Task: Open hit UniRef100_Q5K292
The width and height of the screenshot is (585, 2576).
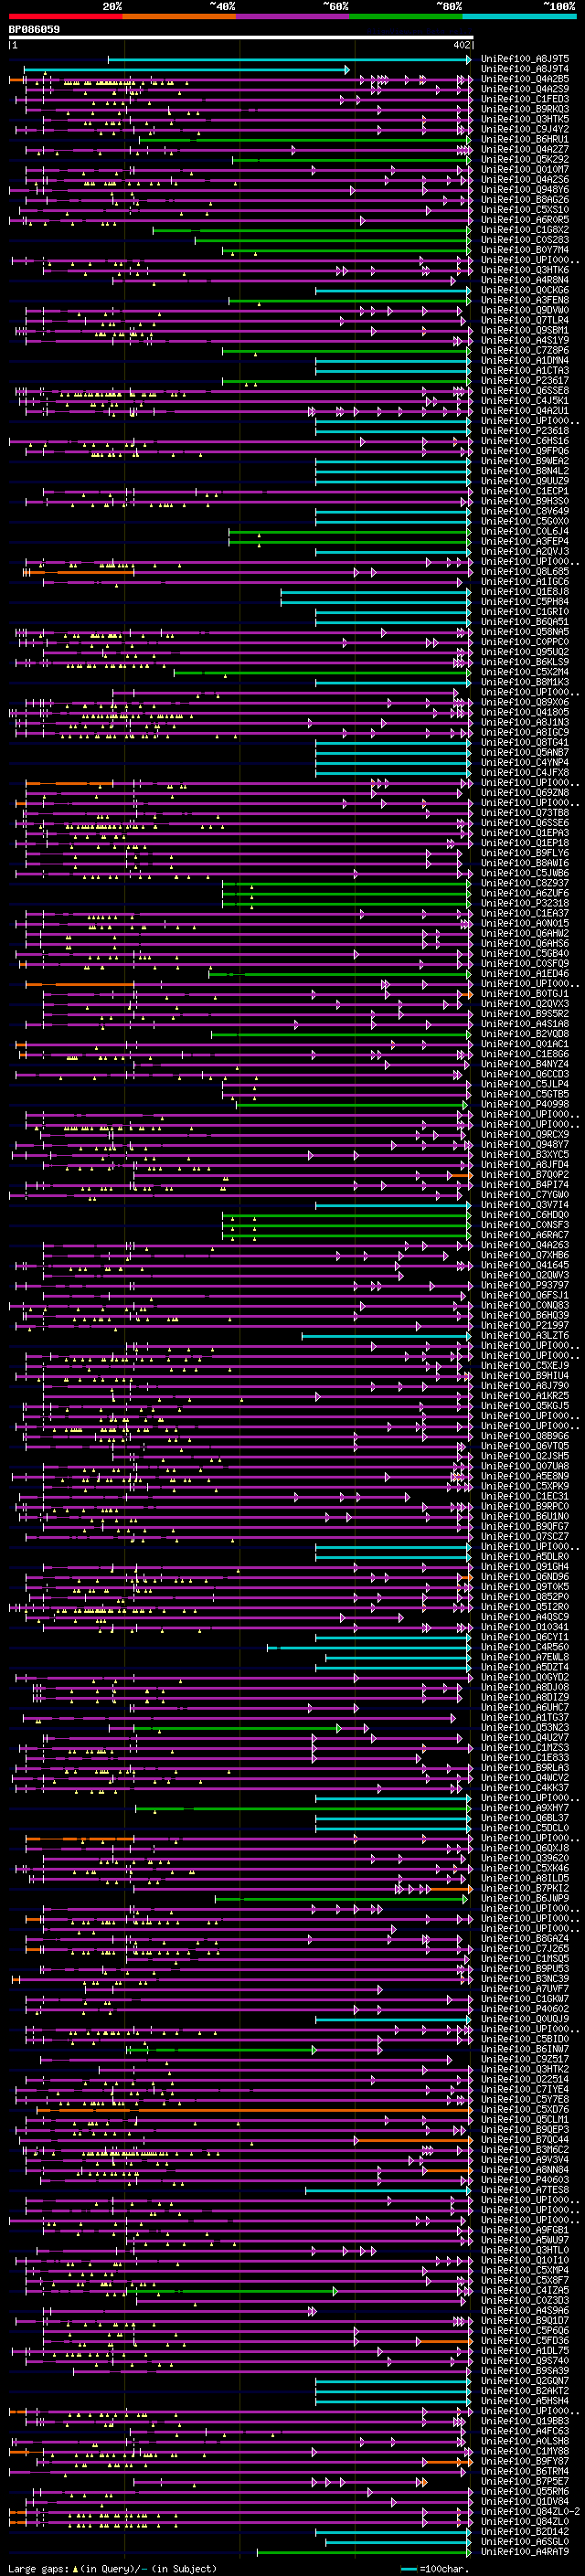Action: (x=524, y=160)
